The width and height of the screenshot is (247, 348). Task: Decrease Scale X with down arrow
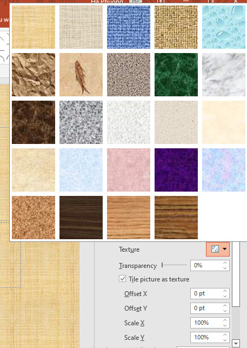tap(225, 326)
